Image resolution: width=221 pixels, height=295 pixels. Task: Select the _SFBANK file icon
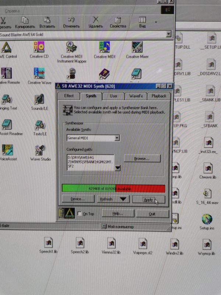(x=210, y=117)
